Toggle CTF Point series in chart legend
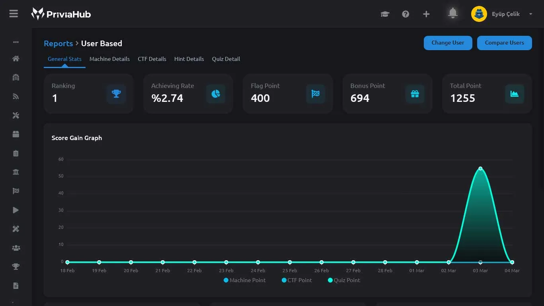The height and width of the screenshot is (306, 544). click(297, 280)
